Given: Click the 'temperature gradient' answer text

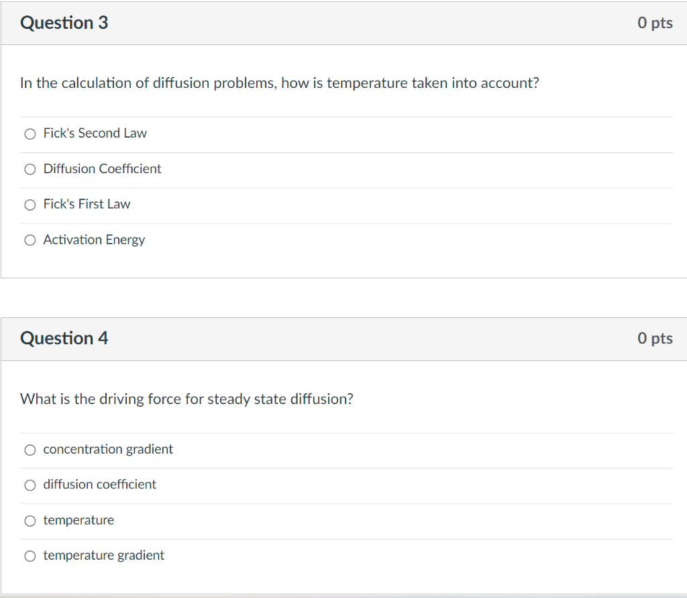Looking at the screenshot, I should tap(103, 555).
